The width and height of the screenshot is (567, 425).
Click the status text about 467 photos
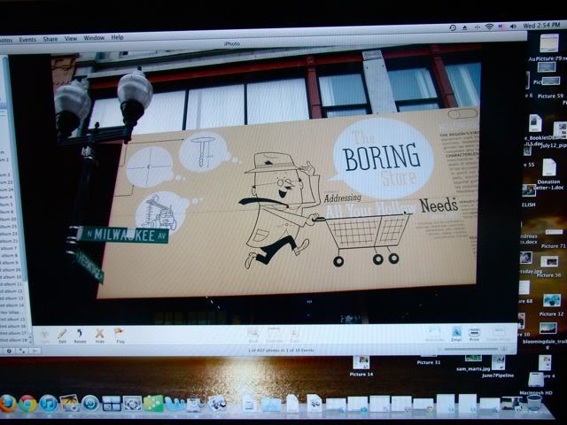click(x=281, y=351)
